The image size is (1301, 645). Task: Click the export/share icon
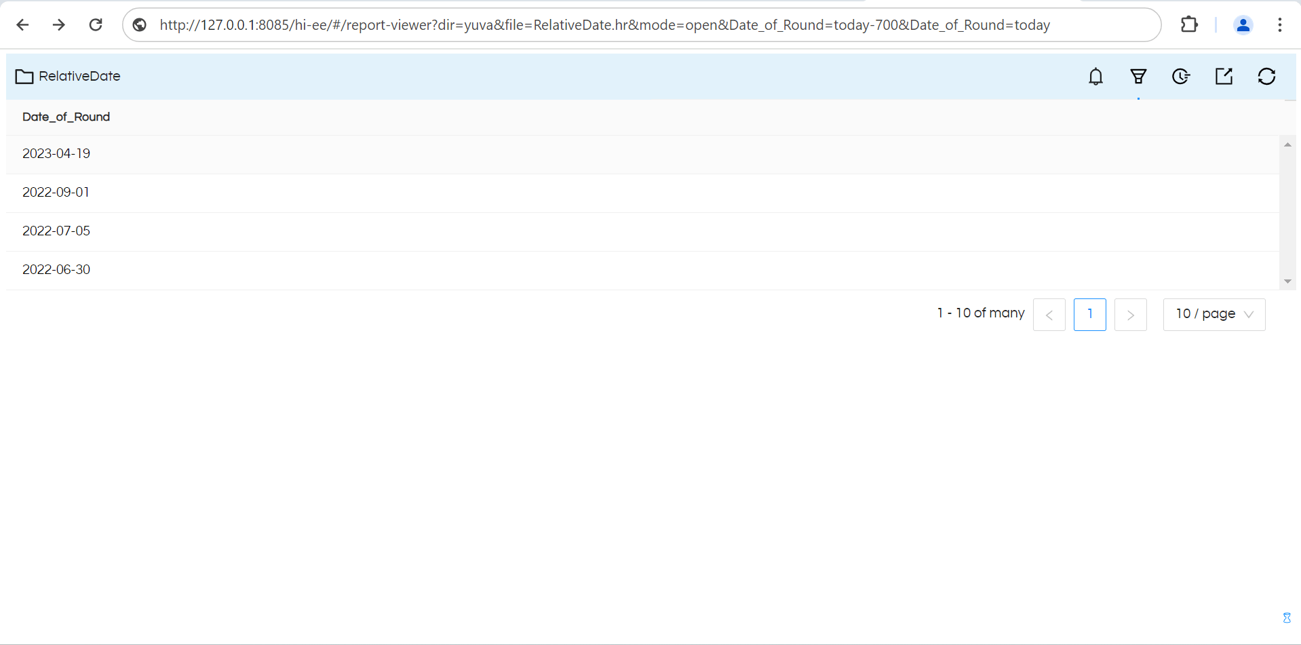point(1224,77)
